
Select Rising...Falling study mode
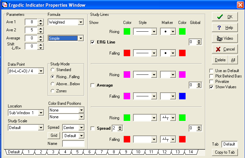pyautogui.click(x=53, y=77)
